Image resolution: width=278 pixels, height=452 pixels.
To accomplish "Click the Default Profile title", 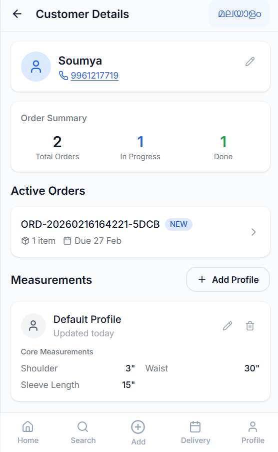I will point(87,319).
